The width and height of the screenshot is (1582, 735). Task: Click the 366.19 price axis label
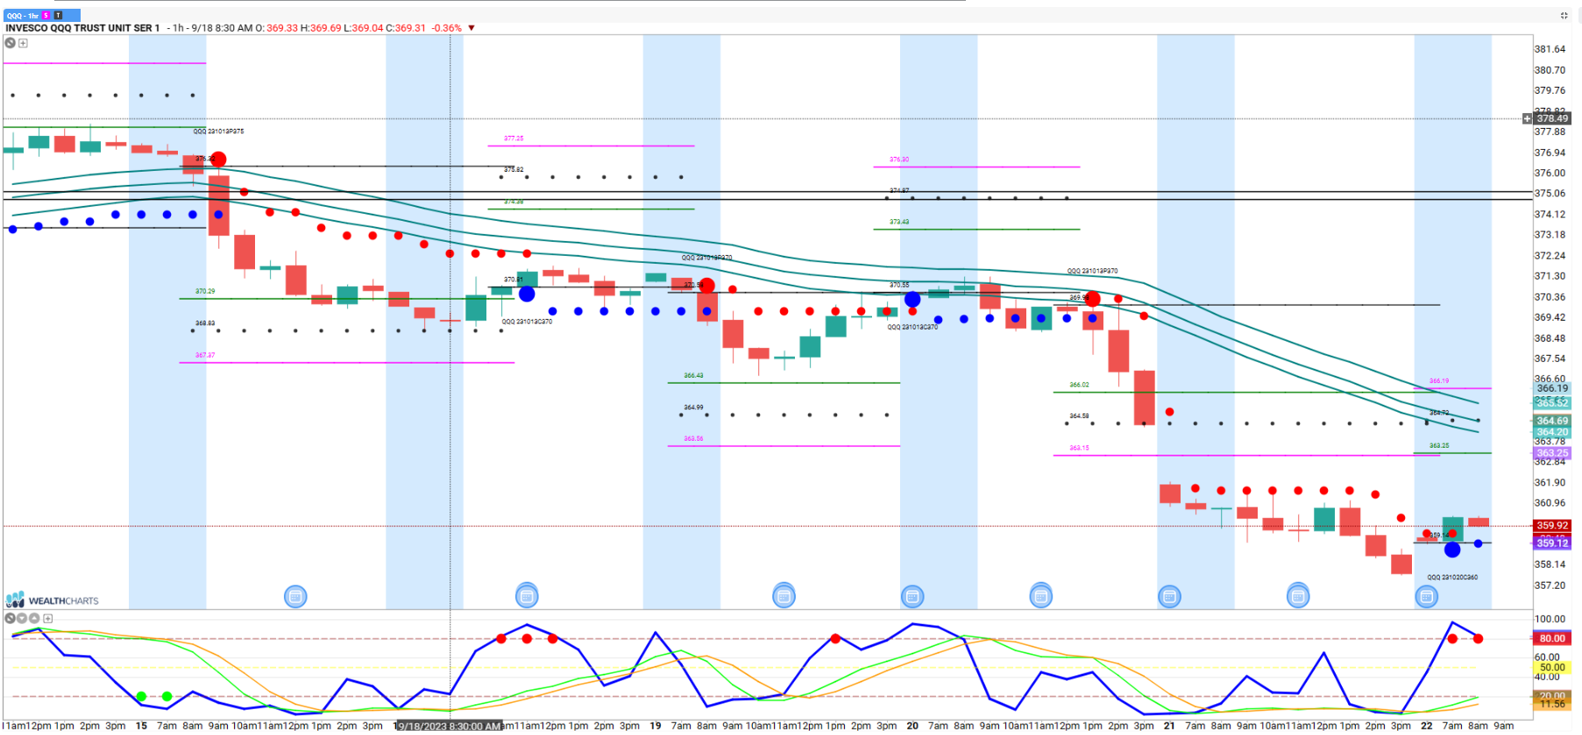[1551, 388]
